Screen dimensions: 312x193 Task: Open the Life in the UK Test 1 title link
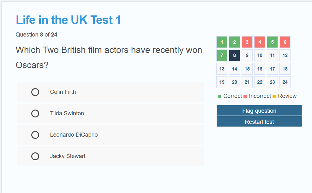coord(68,20)
